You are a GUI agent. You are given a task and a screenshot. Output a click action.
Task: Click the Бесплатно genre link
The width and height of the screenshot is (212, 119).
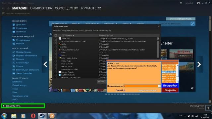17,82
